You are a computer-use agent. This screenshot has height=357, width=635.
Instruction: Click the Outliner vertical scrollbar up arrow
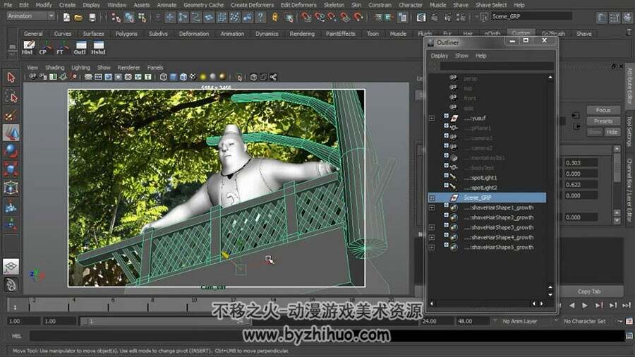[x=550, y=78]
